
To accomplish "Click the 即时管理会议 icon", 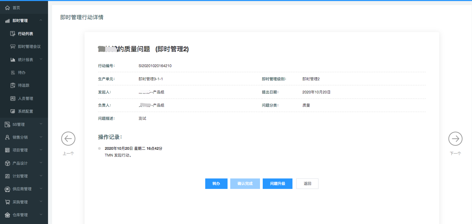I will pyautogui.click(x=13, y=47).
